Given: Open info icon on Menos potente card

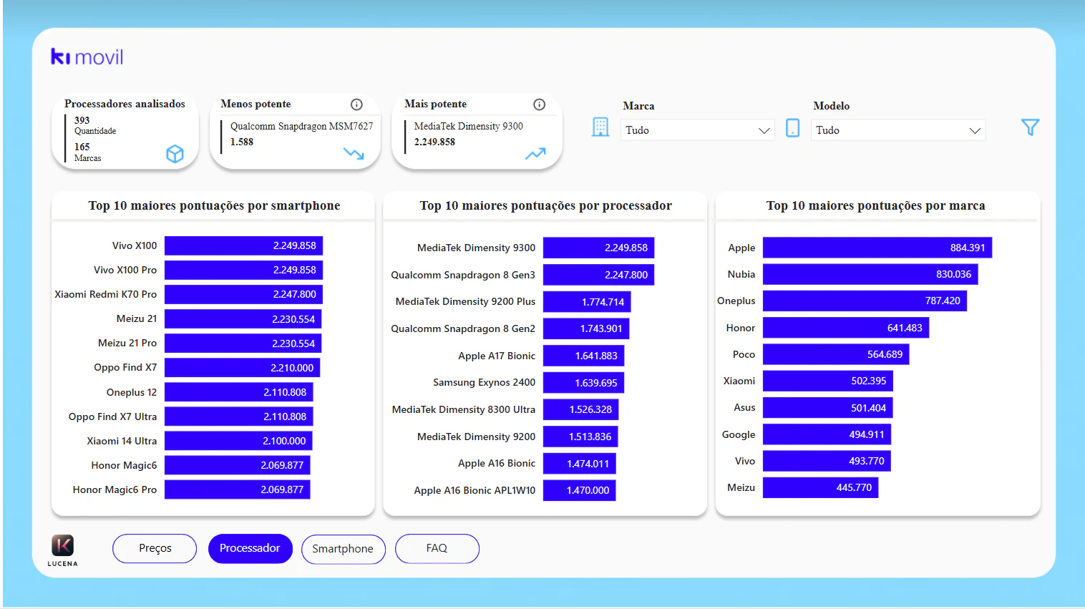Looking at the screenshot, I should point(356,104).
